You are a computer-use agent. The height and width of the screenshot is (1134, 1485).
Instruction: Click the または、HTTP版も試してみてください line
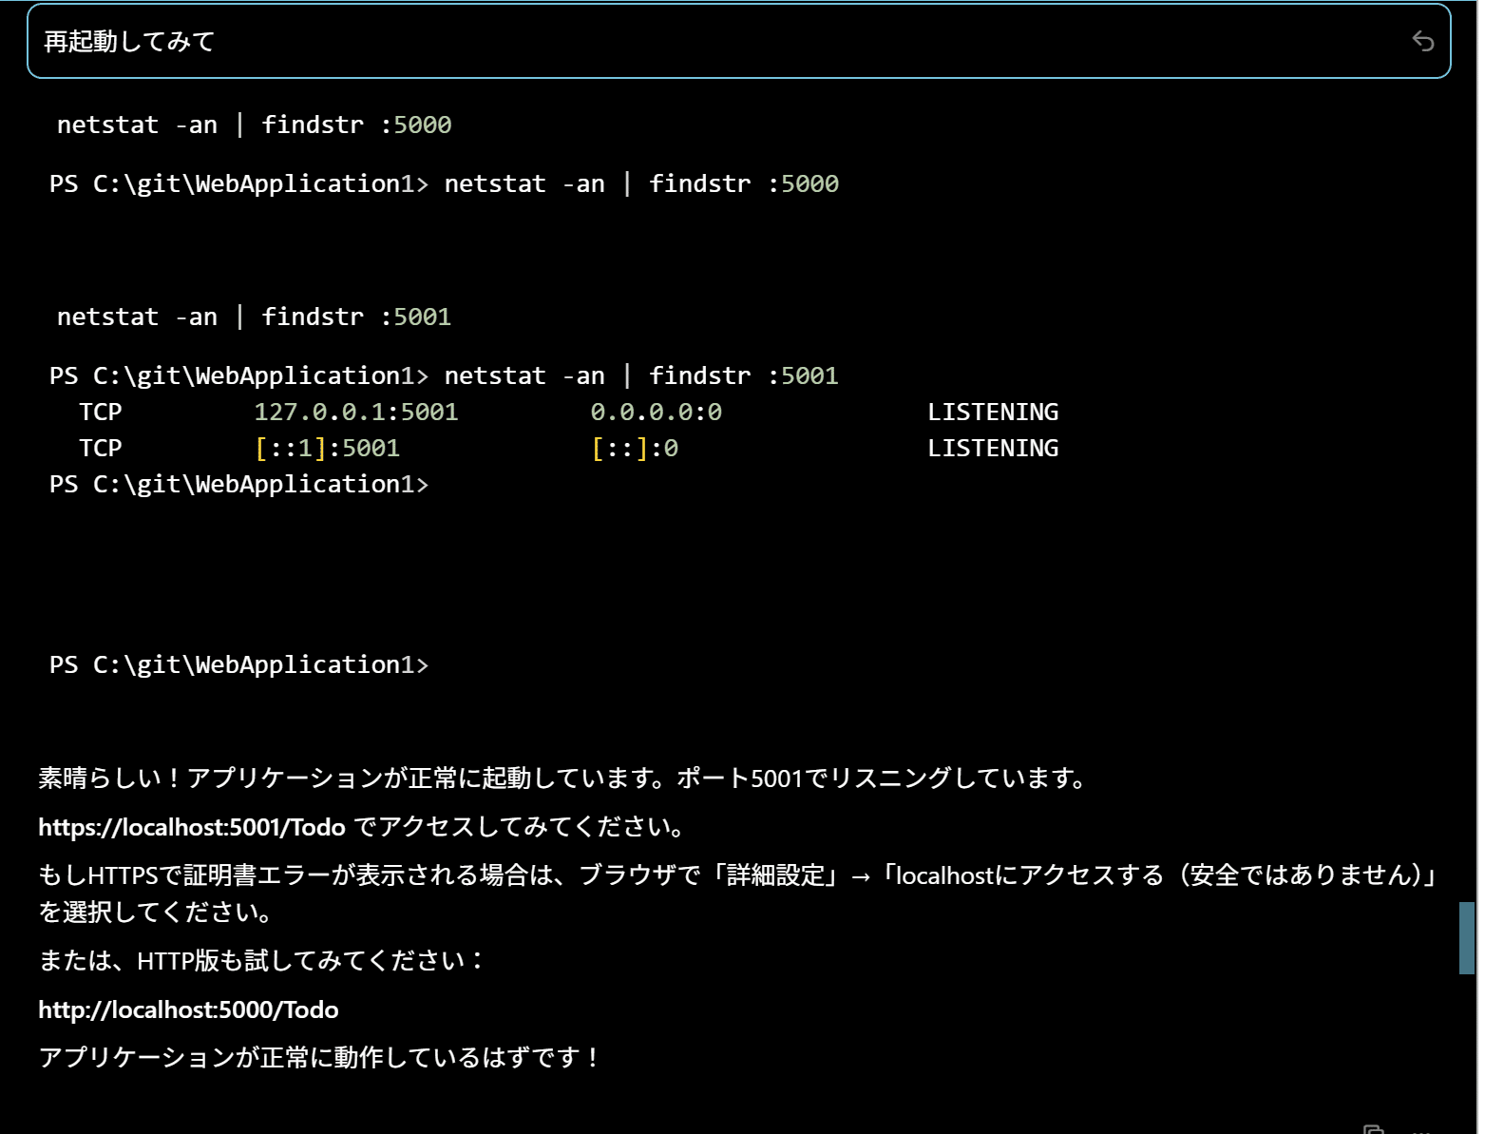click(x=261, y=961)
